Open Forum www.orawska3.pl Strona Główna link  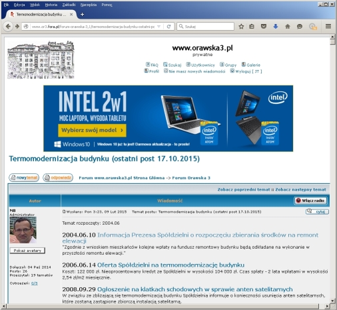pyautogui.click(x=122, y=178)
